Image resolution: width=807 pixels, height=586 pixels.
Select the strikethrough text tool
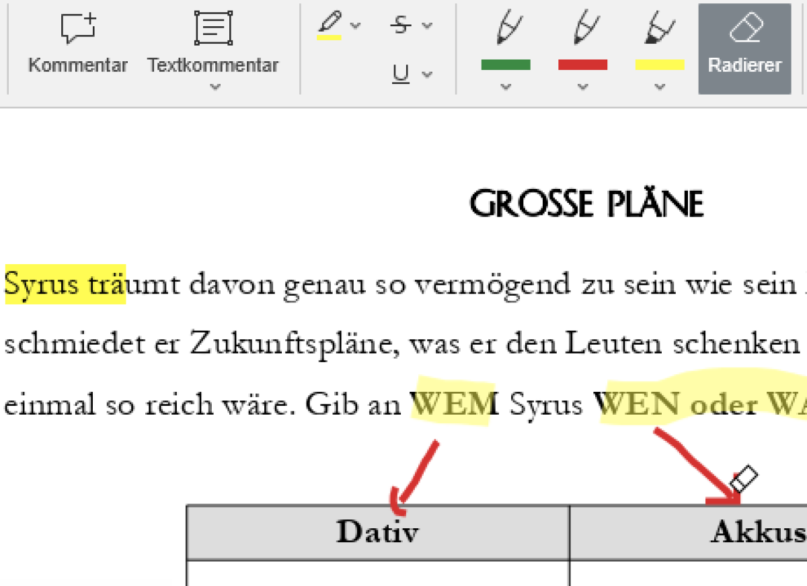point(401,26)
